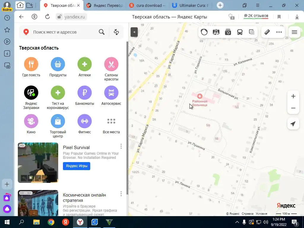The image size is (304, 228).
Task: Open the Справка link on the map
Action: [x=247, y=214]
